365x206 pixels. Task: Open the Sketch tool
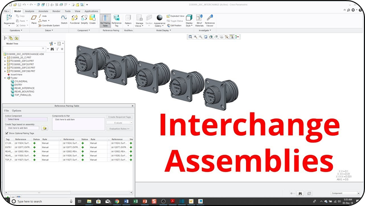tap(64, 18)
